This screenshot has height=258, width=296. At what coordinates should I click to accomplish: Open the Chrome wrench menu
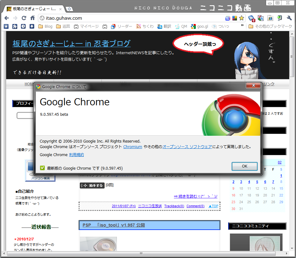(x=289, y=18)
